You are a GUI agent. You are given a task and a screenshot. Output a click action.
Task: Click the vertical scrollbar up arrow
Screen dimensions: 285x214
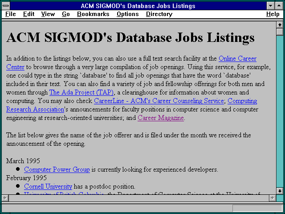(280, 25)
